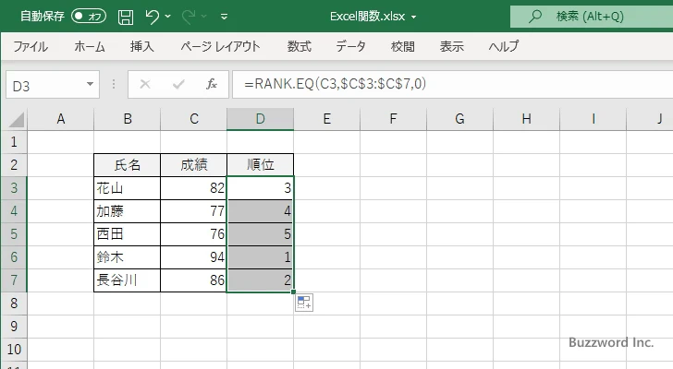This screenshot has height=369, width=673.
Task: Click the Undo arrow icon
Action: (x=152, y=17)
